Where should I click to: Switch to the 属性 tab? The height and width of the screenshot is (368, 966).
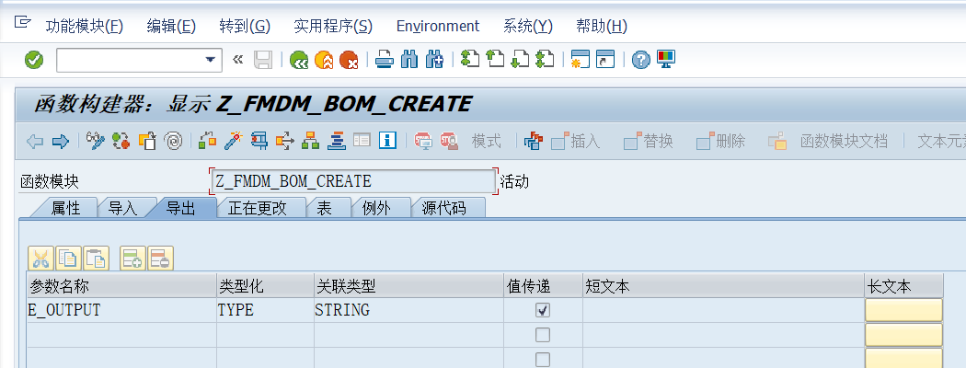(x=66, y=208)
